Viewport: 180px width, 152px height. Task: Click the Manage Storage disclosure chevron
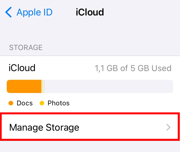168,127
